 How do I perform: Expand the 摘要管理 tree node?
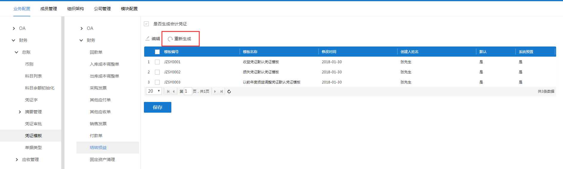[x=20, y=112]
